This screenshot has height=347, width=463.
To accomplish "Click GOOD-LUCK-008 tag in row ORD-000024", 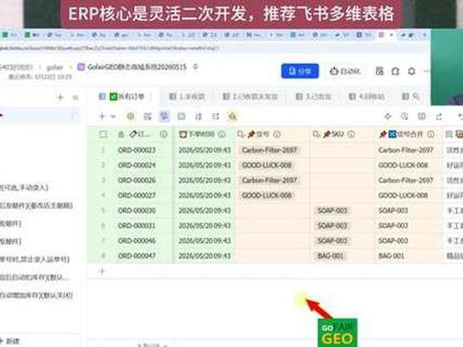I will (267, 165).
